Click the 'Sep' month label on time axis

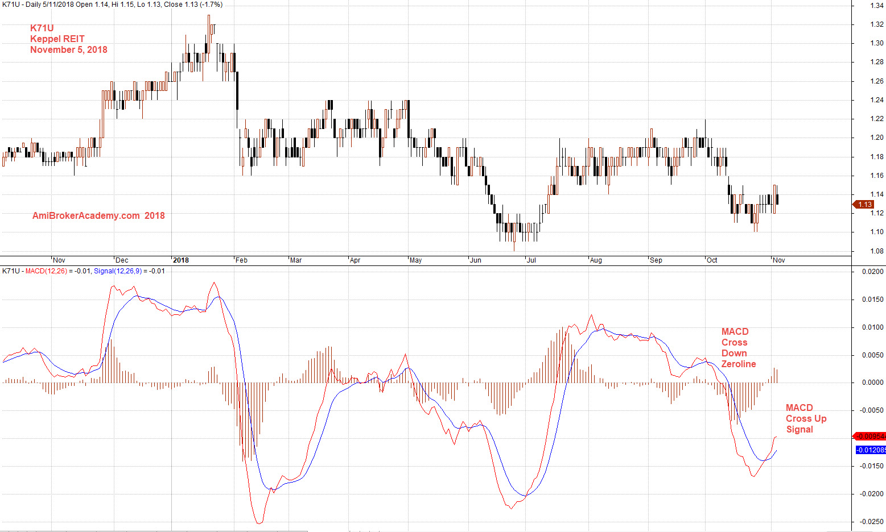656,260
